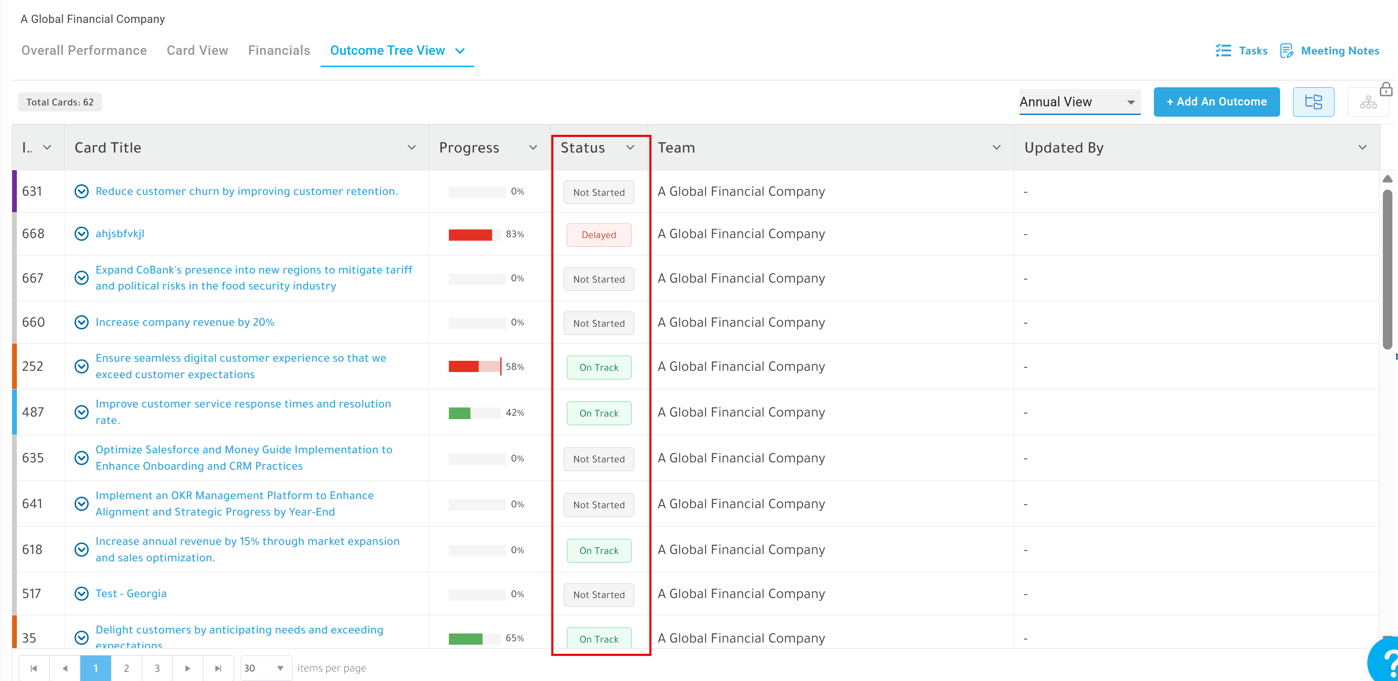This screenshot has width=1398, height=681.
Task: Expand row 487 Improve customer service response
Action: click(81, 412)
